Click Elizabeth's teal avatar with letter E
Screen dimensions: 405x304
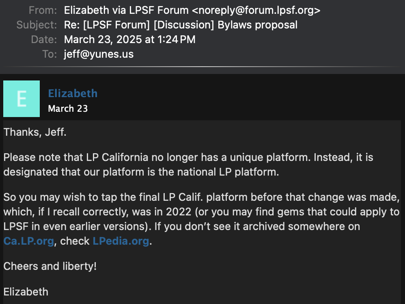(x=22, y=99)
